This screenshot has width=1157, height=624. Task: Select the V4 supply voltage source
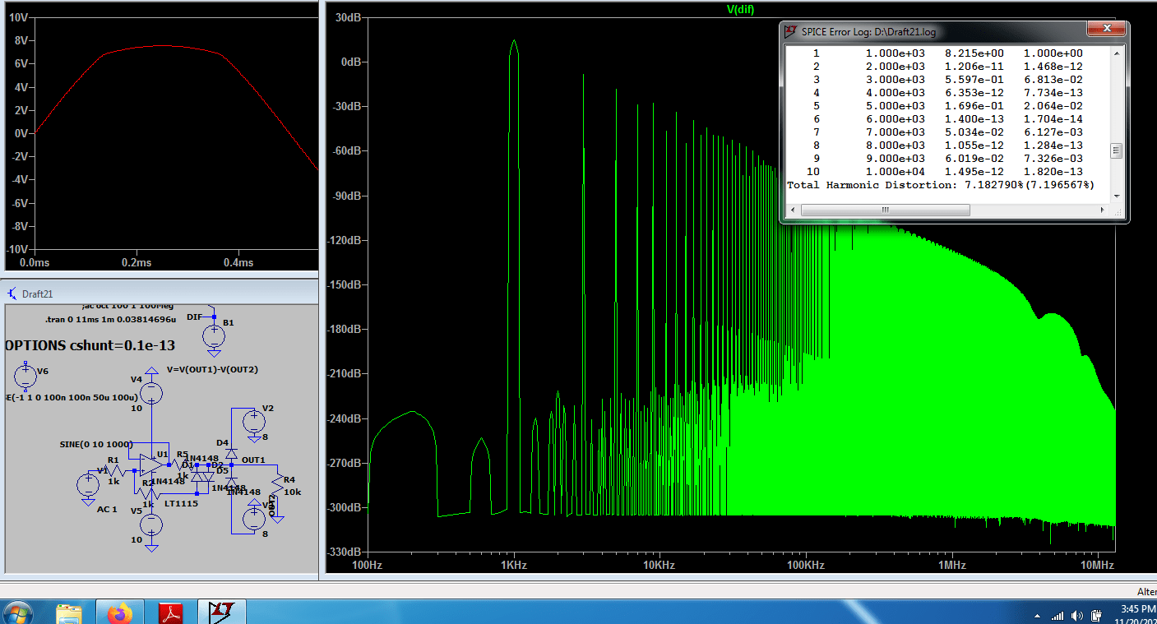pyautogui.click(x=152, y=392)
